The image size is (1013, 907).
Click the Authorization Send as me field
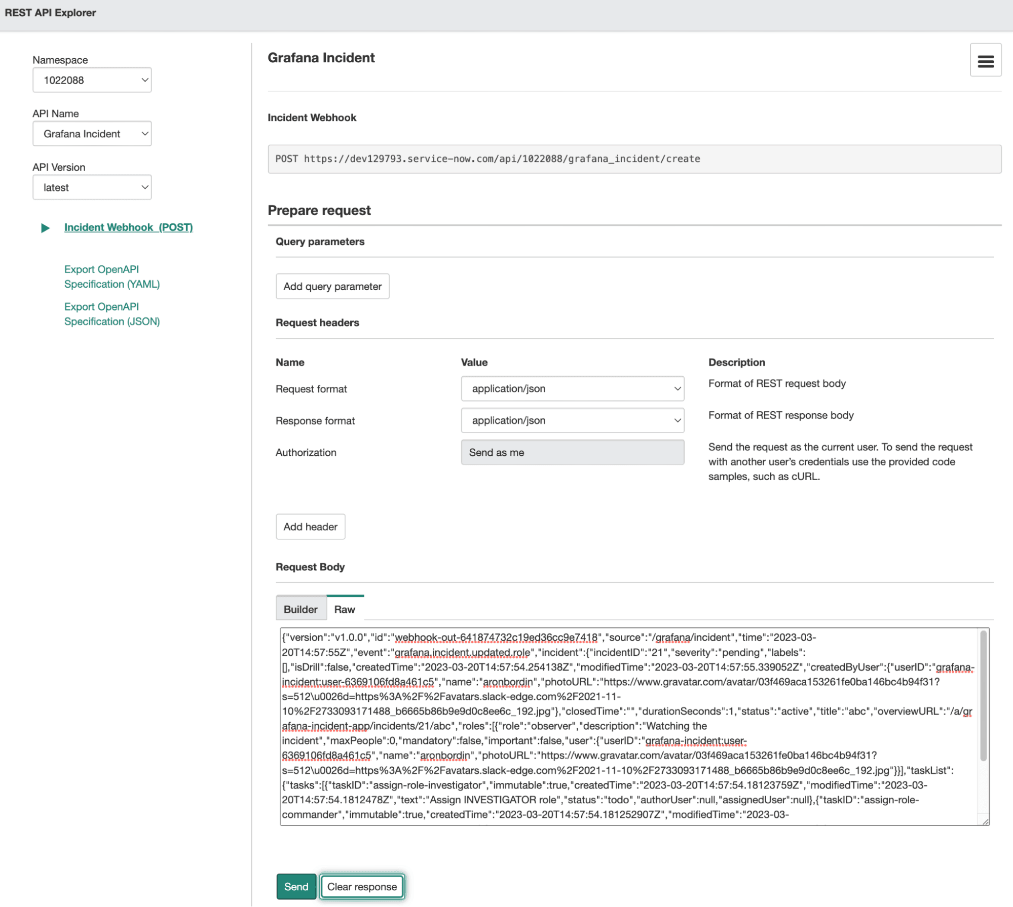pyautogui.click(x=572, y=452)
